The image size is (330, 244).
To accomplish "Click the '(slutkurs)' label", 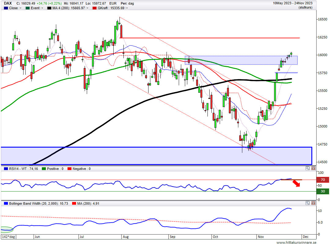I will pyautogui.click(x=305, y=7).
